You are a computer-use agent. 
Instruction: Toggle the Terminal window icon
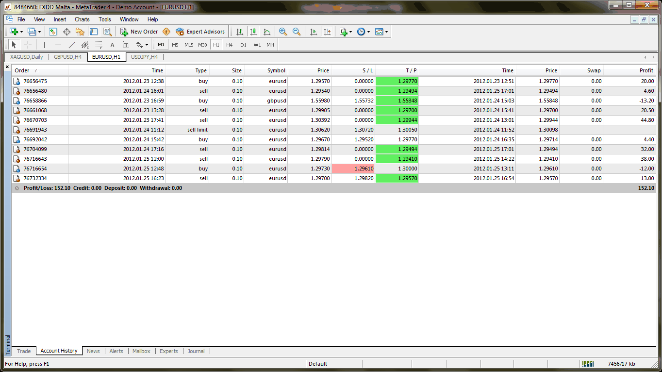click(94, 32)
